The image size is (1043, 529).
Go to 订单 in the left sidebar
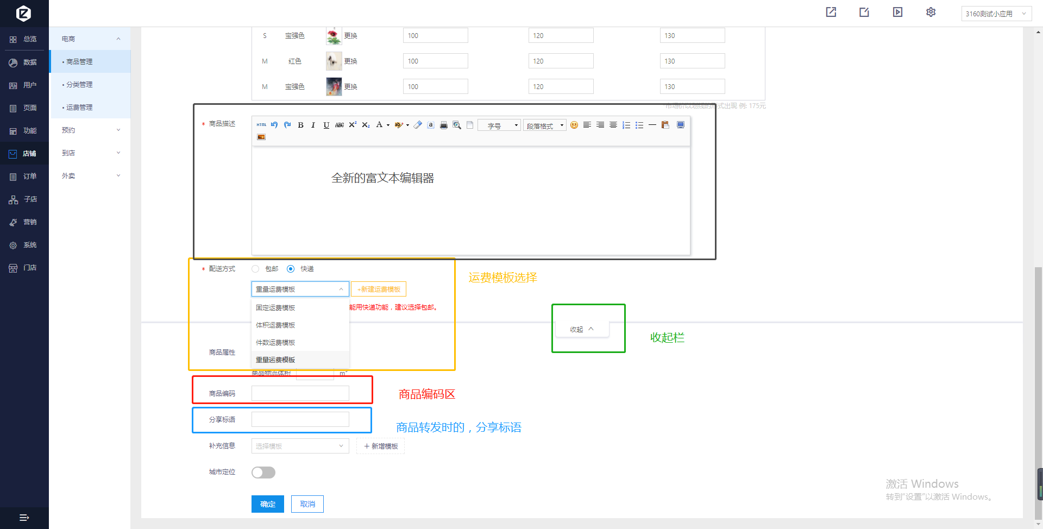click(x=29, y=177)
